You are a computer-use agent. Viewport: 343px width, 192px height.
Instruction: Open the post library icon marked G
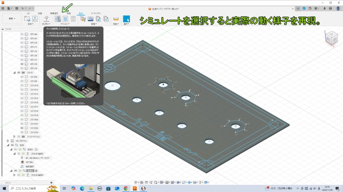coord(98,19)
